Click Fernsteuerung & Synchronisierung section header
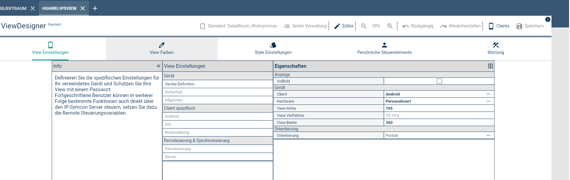This screenshot has width=570, height=180. tap(218, 141)
